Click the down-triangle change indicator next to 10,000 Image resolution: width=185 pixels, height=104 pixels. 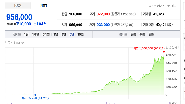[x=18, y=24]
